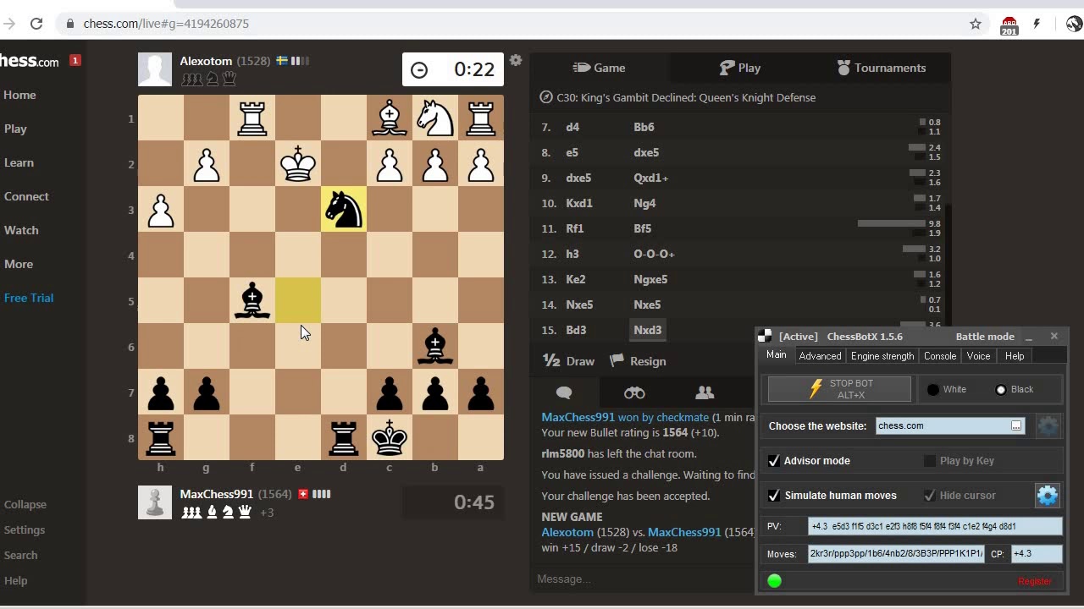The height and width of the screenshot is (609, 1084).
Task: Open Learn in the sidebar
Action: pyautogui.click(x=19, y=162)
